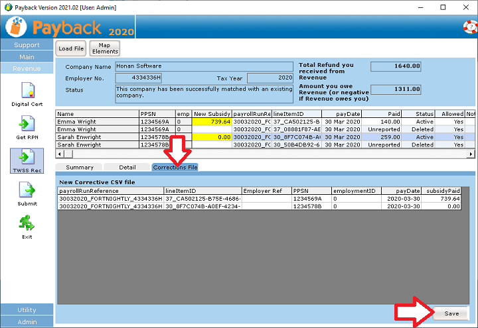Expand the Utility sidebar section
The image size is (478, 328).
coord(27,310)
